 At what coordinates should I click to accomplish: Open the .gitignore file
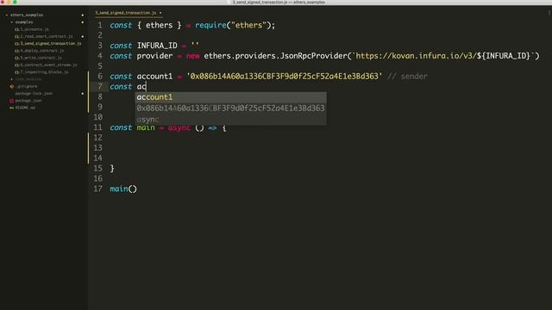27,86
